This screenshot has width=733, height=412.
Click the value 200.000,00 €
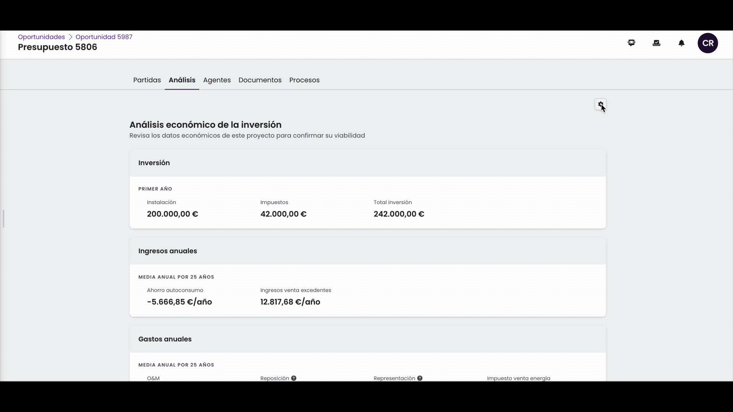173,214
